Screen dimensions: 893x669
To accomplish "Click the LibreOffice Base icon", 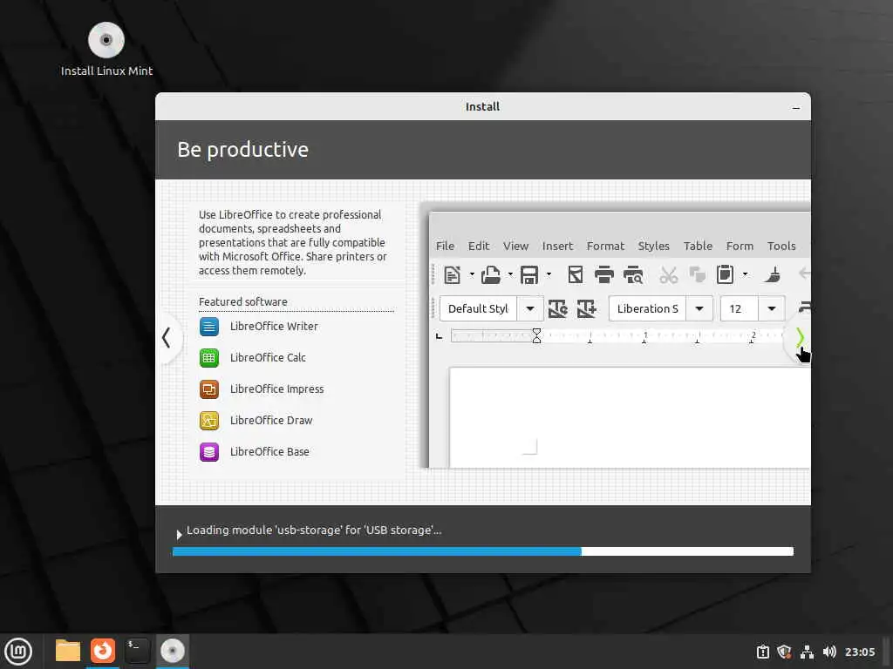I will point(209,452).
